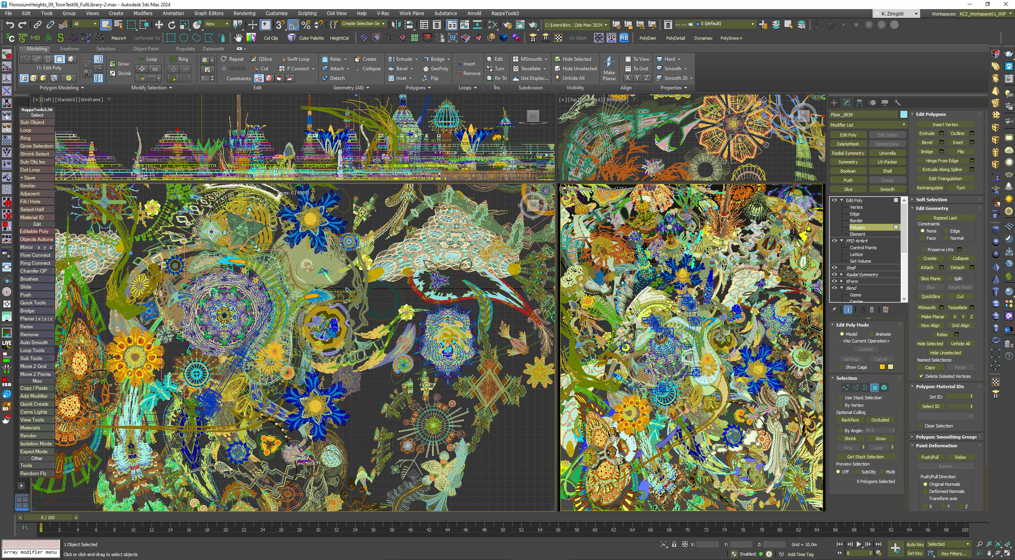Toggle Show End Result icon below stack

(x=848, y=310)
